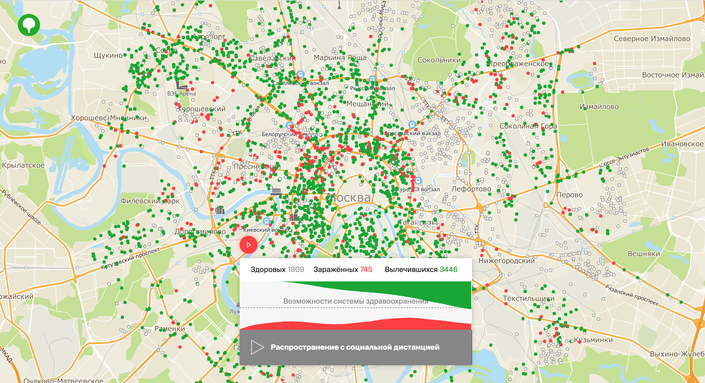705x383 pixels.
Task: Click the 'Измайлово' district label
Action: pyautogui.click(x=599, y=107)
